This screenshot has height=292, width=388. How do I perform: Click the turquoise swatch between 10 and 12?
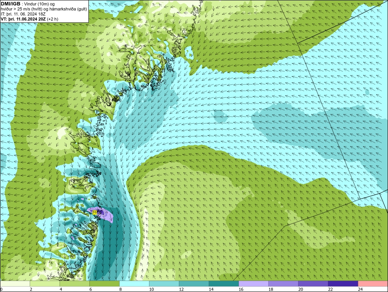164,283
